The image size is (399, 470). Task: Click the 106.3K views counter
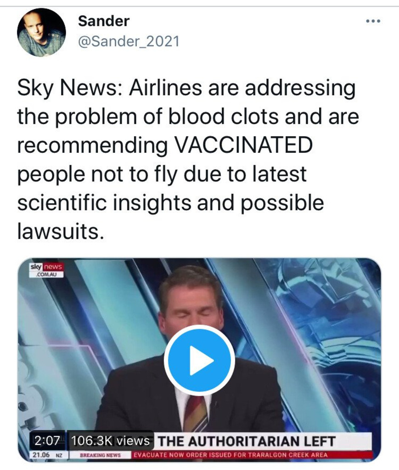coord(111,441)
